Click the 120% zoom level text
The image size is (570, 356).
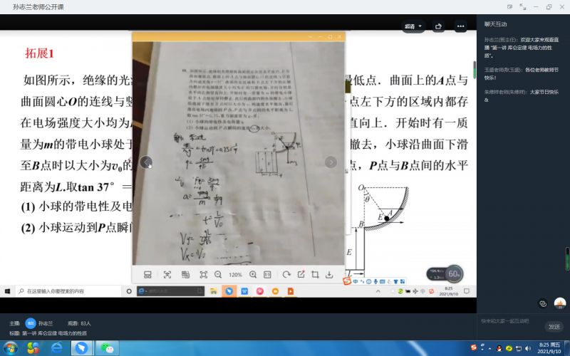(235, 275)
